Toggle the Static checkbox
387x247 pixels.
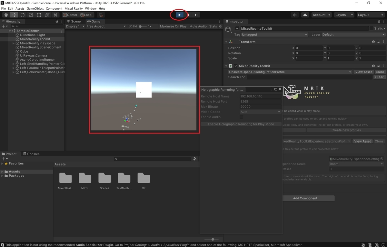click(371, 28)
